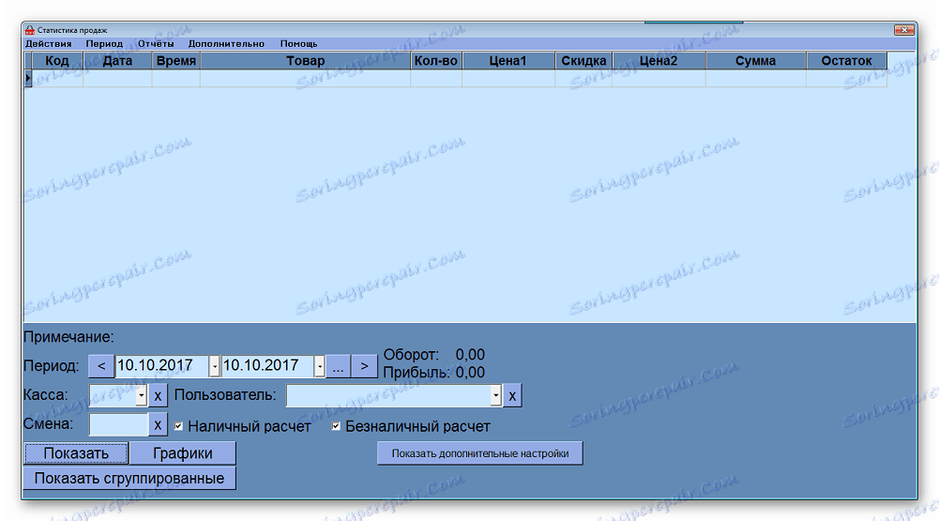Click the Сумма column header
Viewport: 939px width, 521px height.
(756, 61)
